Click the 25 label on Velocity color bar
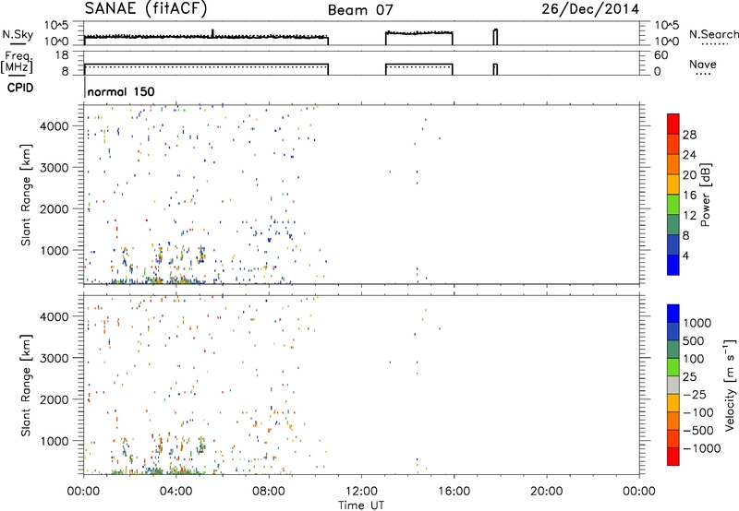739x511 pixels. [689, 376]
